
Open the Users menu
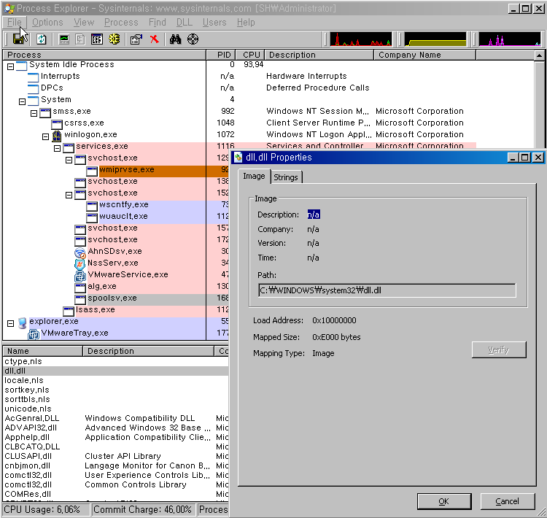click(x=214, y=23)
